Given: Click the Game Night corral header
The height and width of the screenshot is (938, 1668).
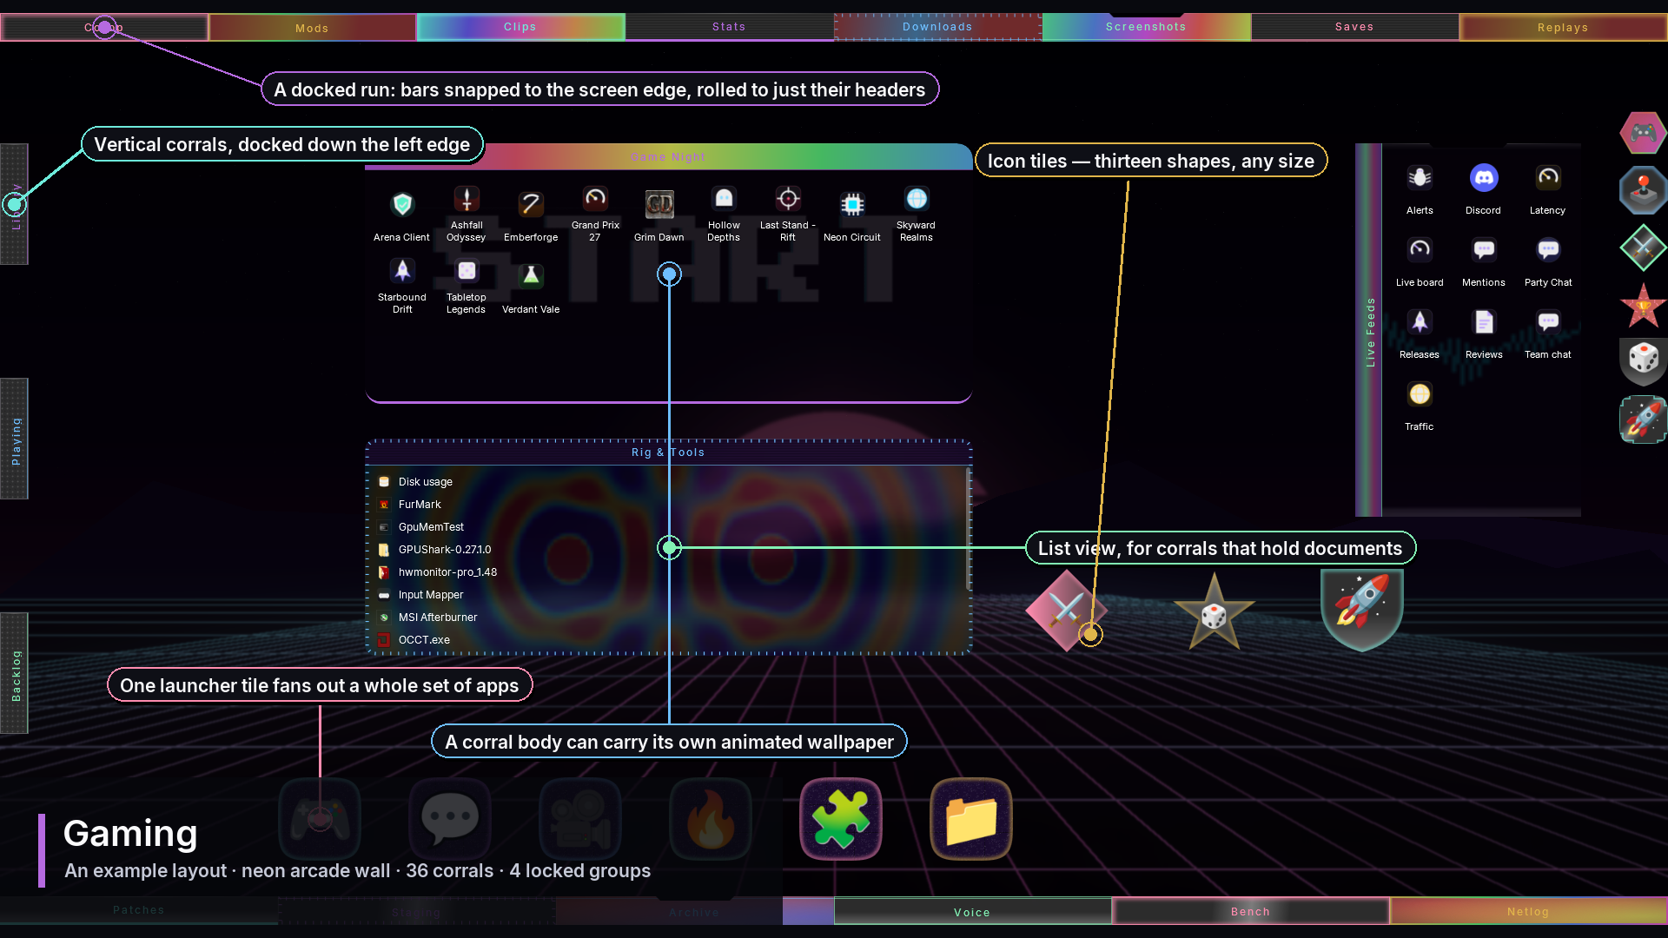Looking at the screenshot, I should pos(668,156).
